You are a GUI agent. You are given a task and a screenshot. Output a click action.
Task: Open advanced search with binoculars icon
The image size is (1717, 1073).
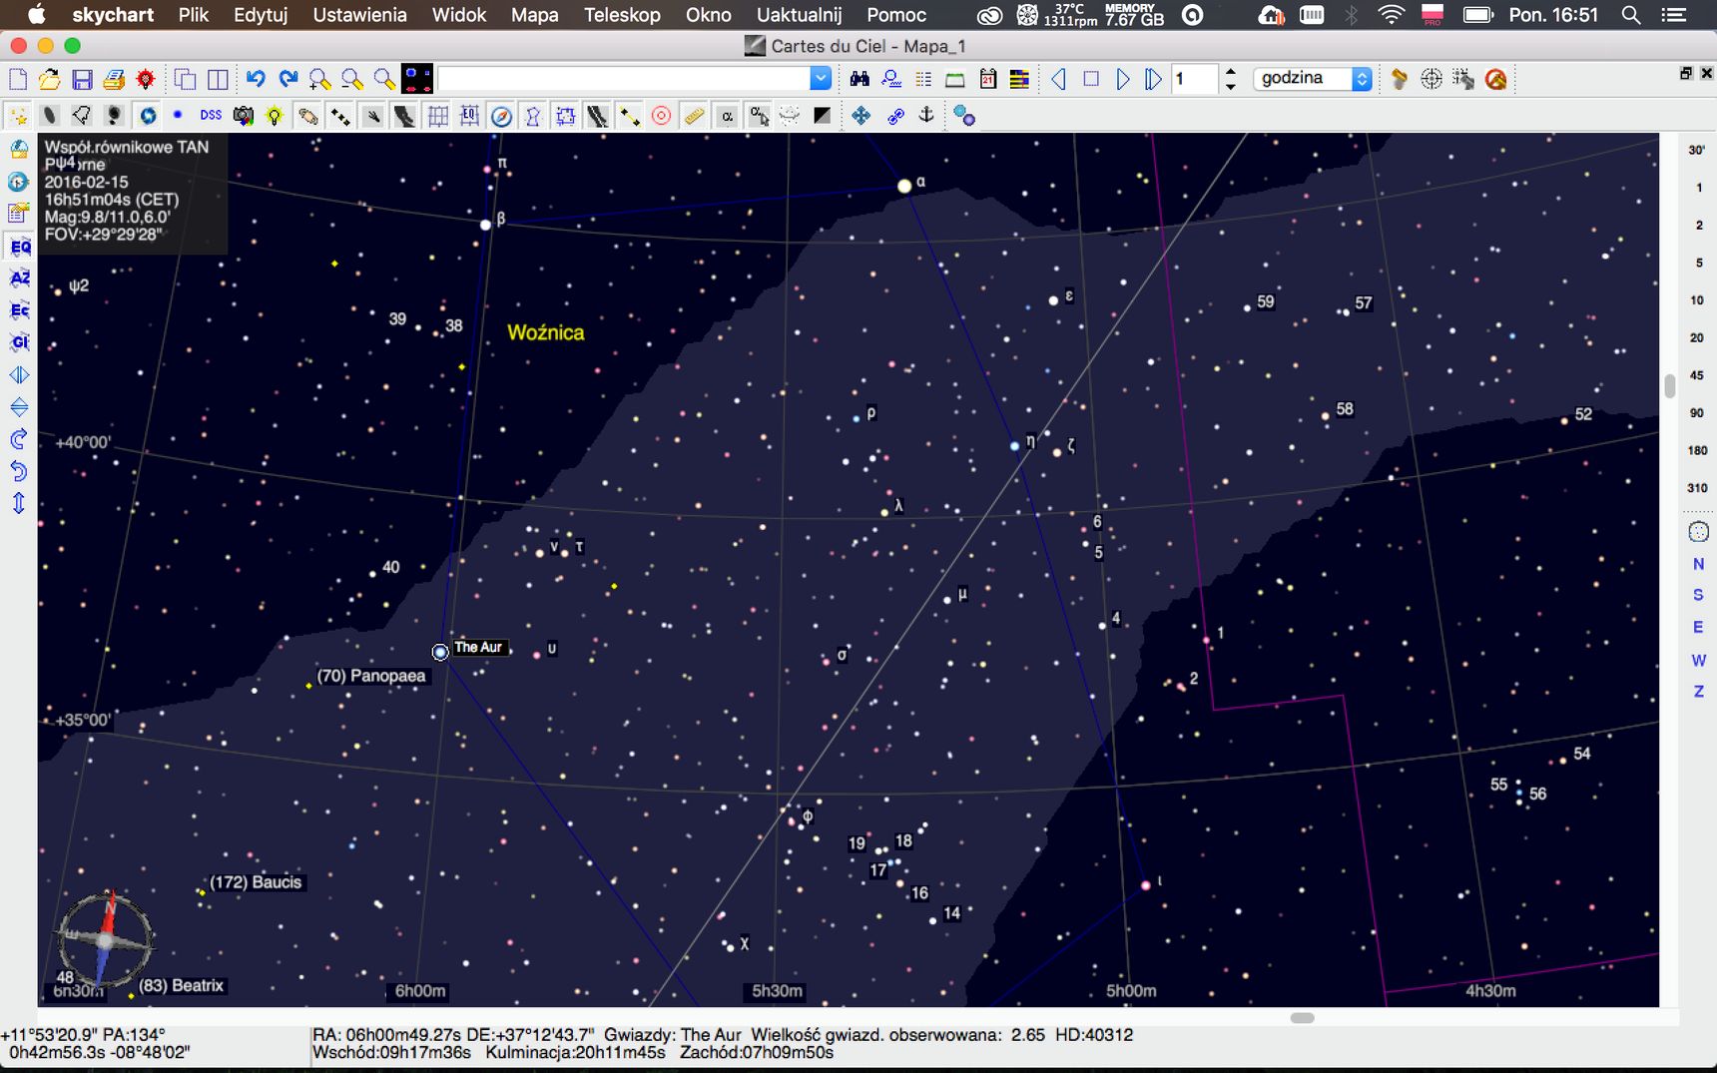click(x=859, y=79)
